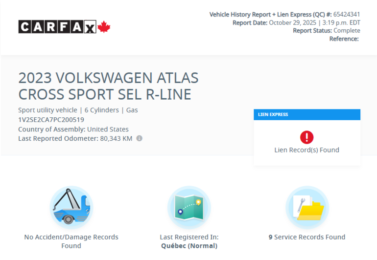377x260 pixels.
Task: Select the Lien Express header bar
Action: point(306,114)
